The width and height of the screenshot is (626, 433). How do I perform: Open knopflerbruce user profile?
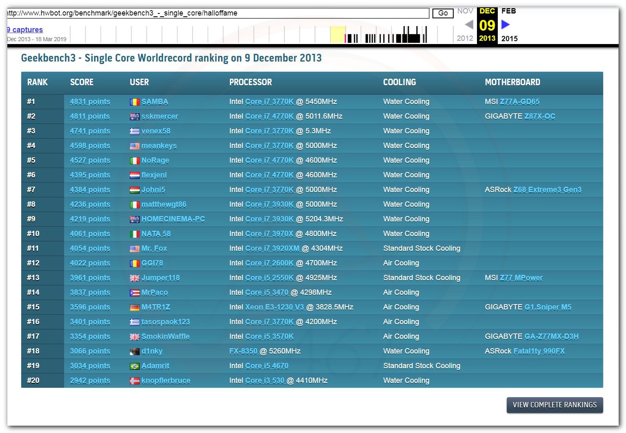[x=166, y=380]
